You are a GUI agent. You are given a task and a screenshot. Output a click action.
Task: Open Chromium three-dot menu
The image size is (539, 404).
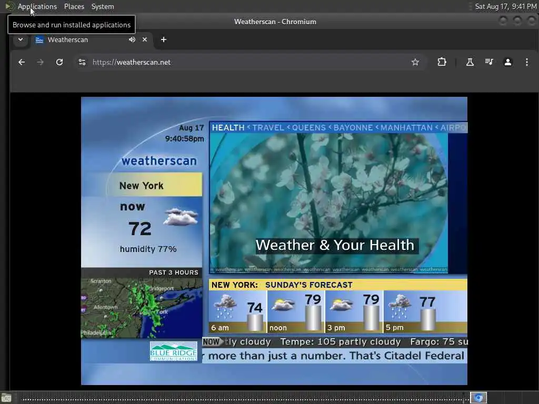tap(526, 62)
